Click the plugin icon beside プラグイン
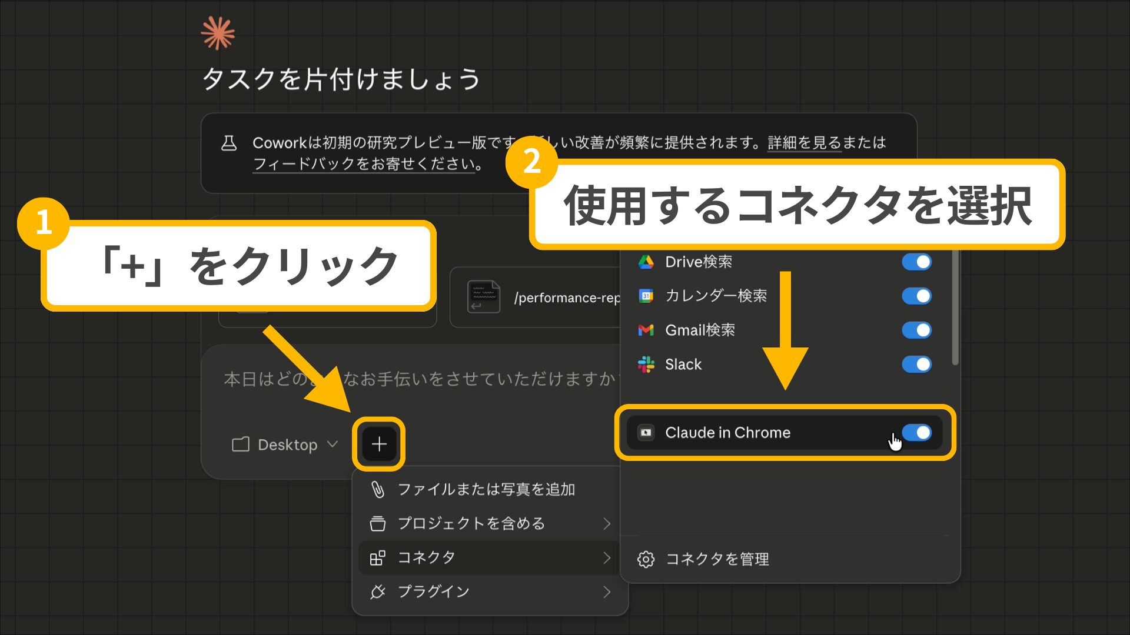This screenshot has width=1130, height=635. click(x=377, y=591)
